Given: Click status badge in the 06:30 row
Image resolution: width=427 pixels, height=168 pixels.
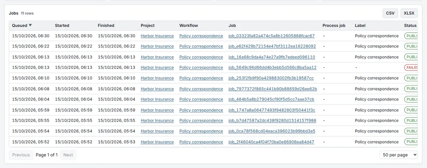Looking at the screenshot, I should click(x=411, y=36).
